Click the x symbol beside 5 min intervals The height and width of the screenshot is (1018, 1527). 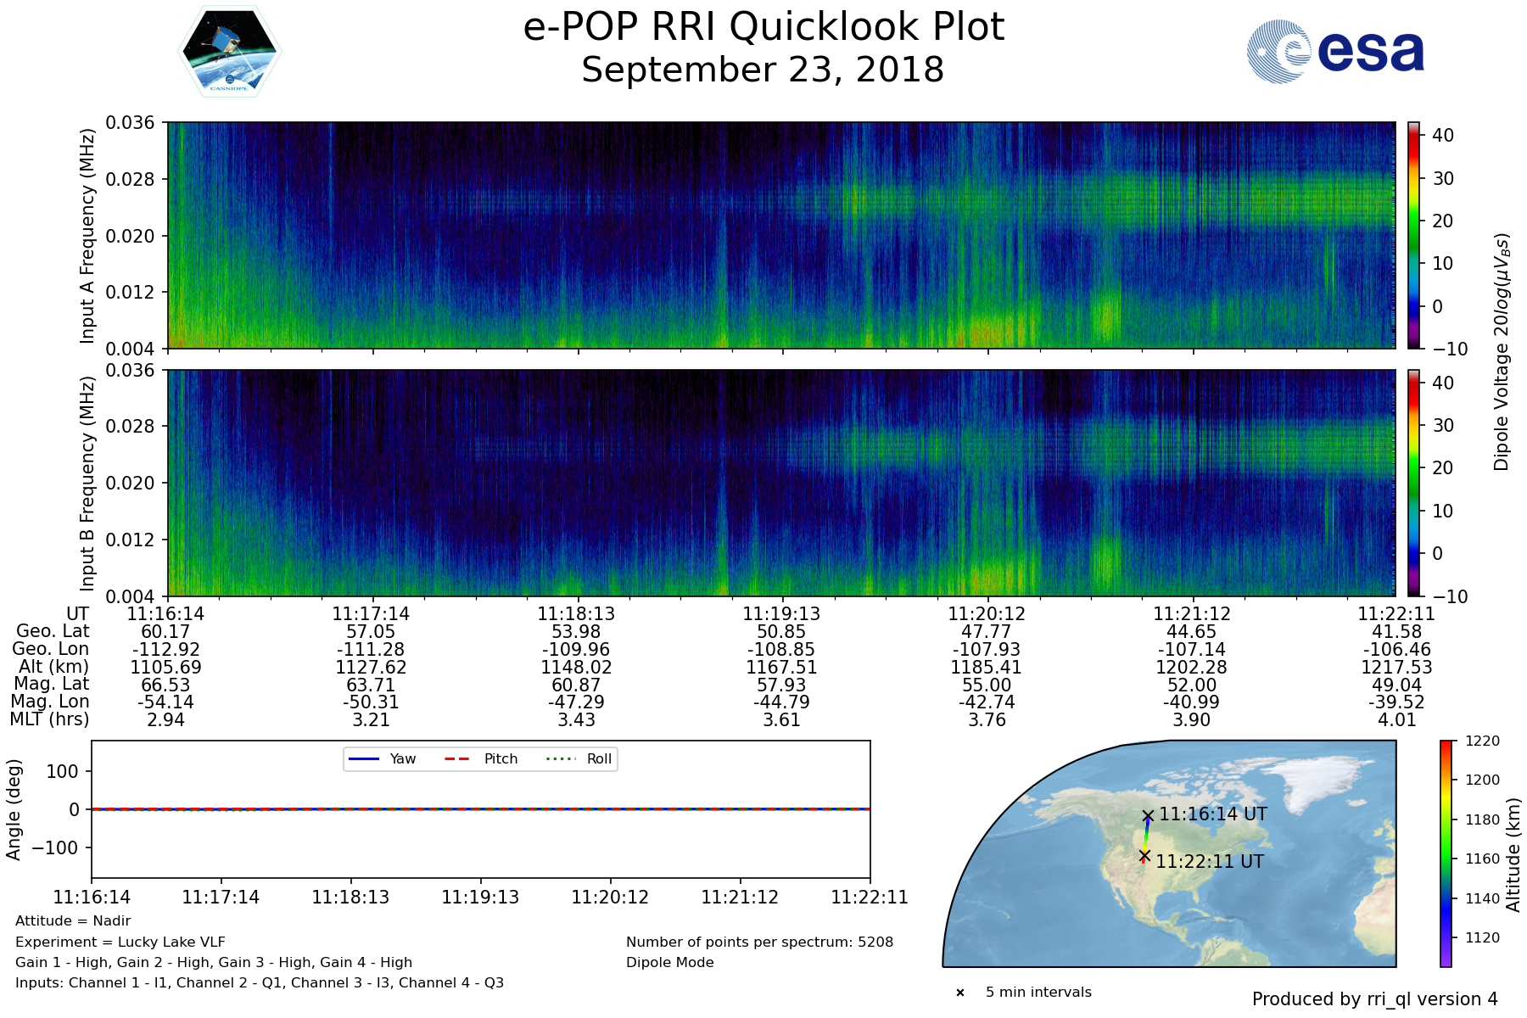pos(960,993)
